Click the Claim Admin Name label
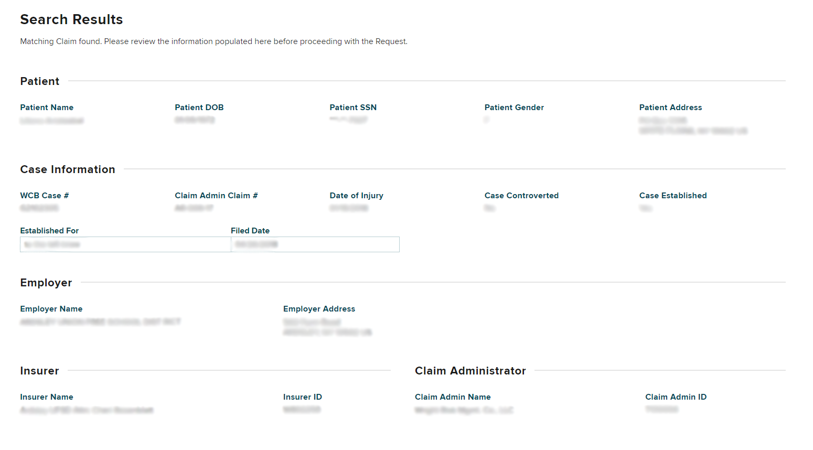813x450 pixels. tap(453, 397)
